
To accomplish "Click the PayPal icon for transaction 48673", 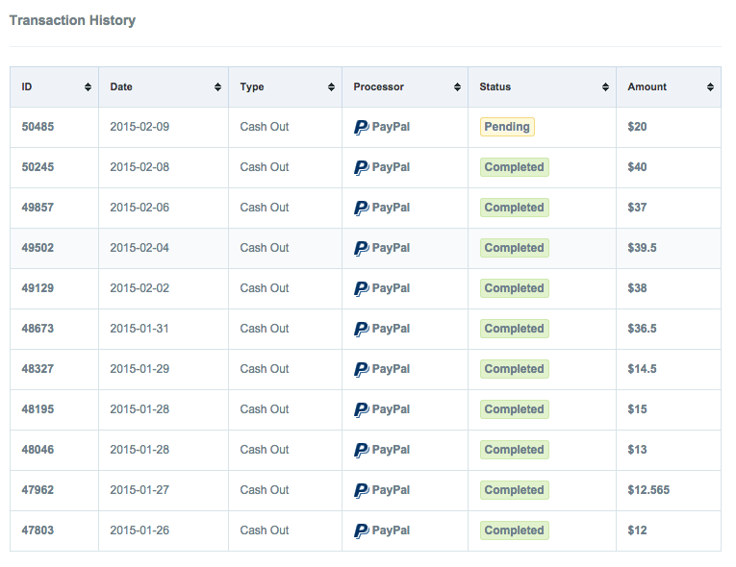I will coord(362,329).
